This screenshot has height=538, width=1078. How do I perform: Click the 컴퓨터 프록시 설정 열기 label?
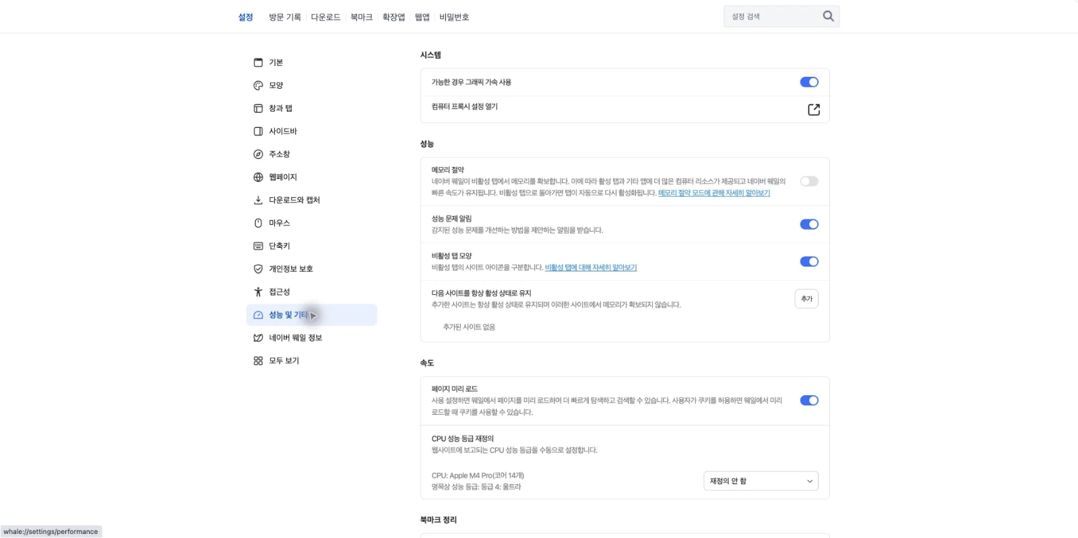tap(465, 106)
